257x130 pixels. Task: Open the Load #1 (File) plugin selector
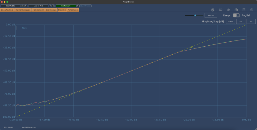[11, 6]
